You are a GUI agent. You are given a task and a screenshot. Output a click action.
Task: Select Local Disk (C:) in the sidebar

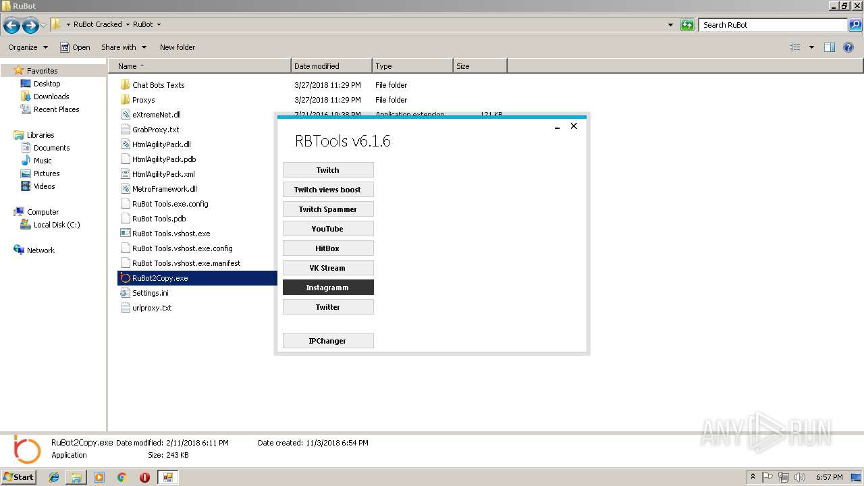(57, 225)
